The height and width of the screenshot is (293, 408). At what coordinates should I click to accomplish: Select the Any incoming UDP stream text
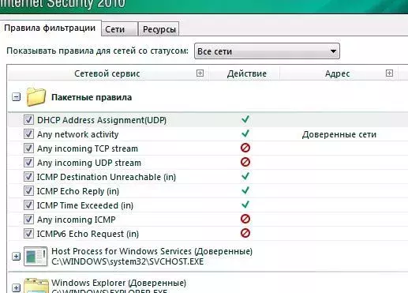pos(89,163)
